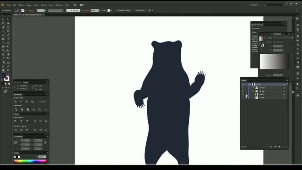Click the Opacity label link in control bar

[x=86, y=10]
